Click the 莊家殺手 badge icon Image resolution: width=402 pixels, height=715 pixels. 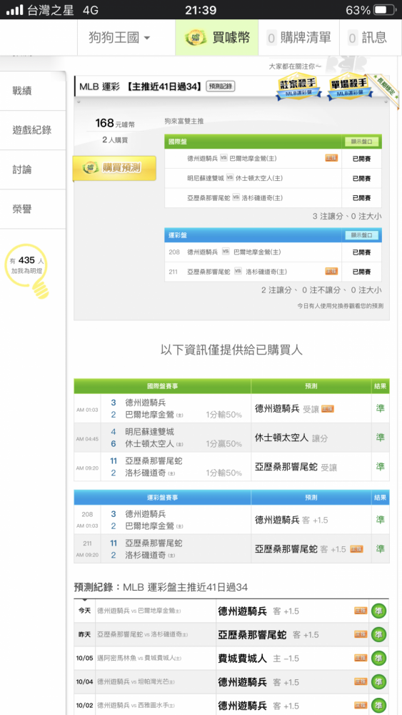click(298, 87)
